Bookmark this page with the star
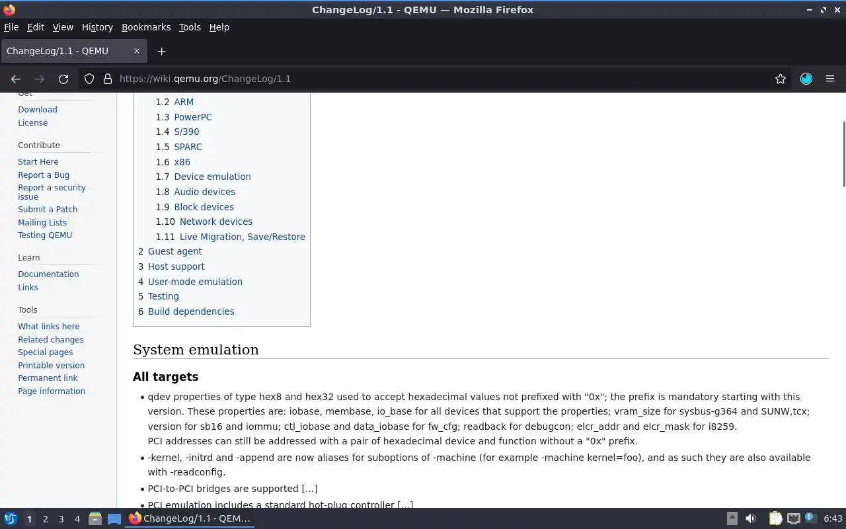846x529 pixels. tap(781, 79)
